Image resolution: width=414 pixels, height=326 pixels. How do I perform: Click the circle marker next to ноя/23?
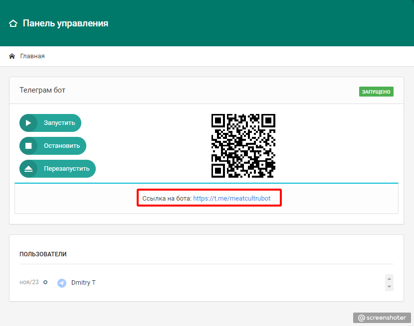tap(45, 282)
